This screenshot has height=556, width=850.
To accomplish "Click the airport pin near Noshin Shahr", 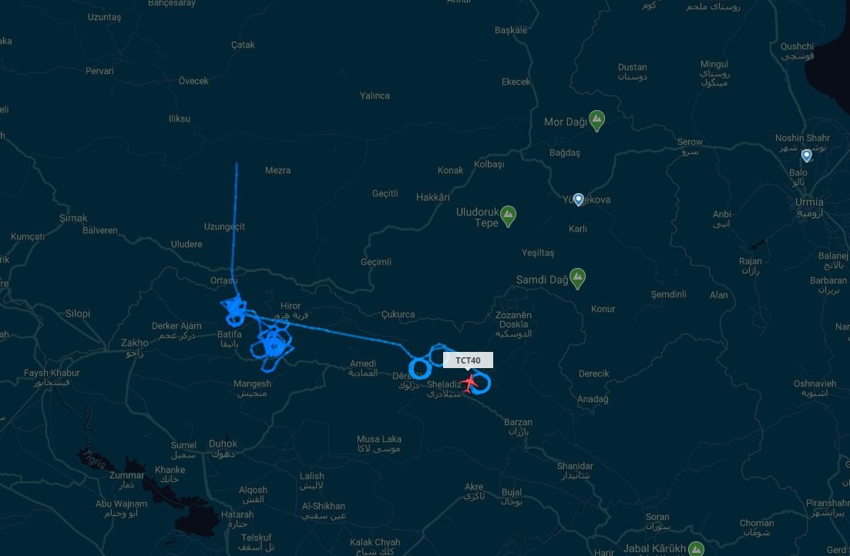I will coord(807,156).
